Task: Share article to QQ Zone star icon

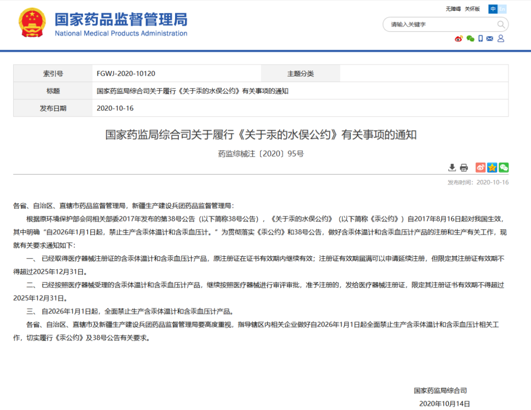Action: [x=492, y=168]
